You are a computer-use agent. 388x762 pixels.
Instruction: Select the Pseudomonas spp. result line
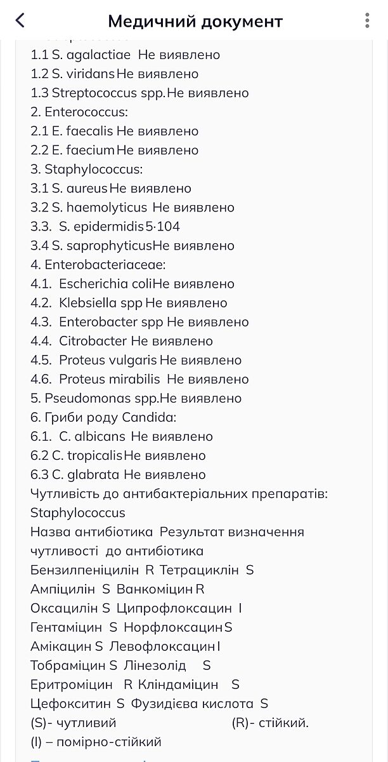(x=136, y=398)
